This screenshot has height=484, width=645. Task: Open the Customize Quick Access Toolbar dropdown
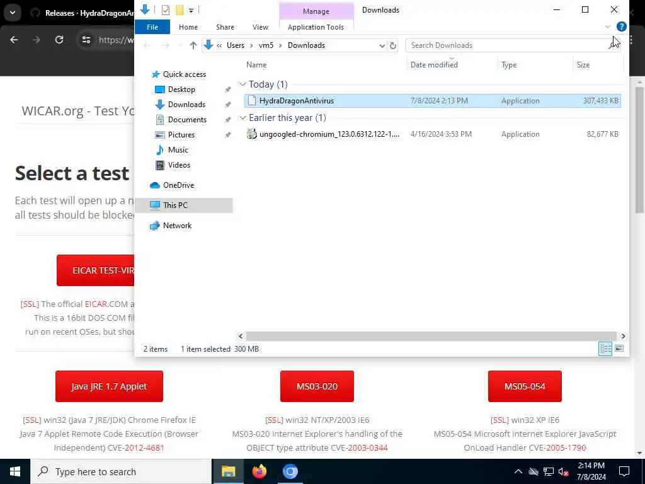click(x=191, y=10)
